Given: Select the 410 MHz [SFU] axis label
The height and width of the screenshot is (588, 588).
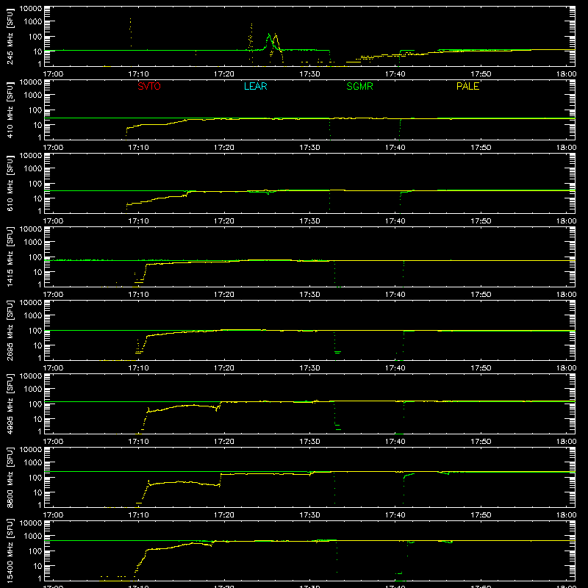Looking at the screenshot, I should point(10,110).
